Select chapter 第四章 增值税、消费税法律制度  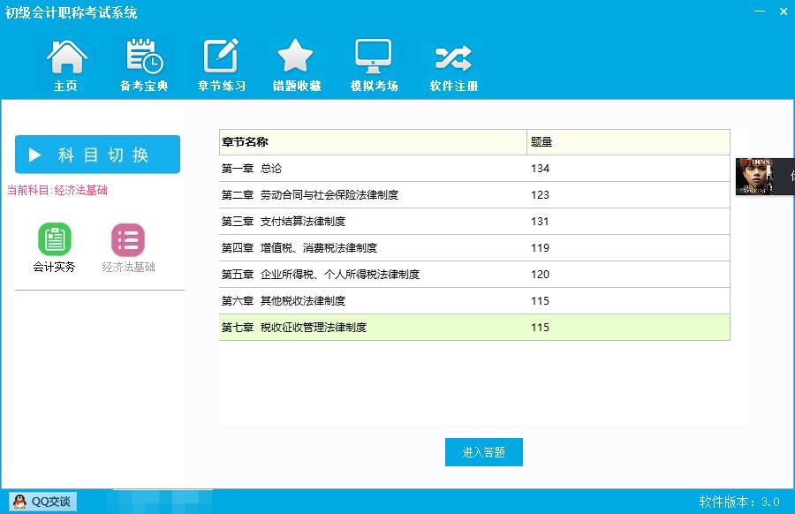tap(371, 248)
